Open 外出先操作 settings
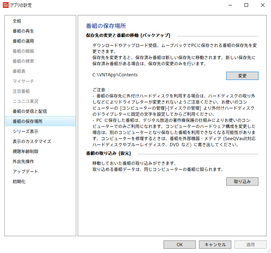Screen dimensions: 271x253 pos(23,162)
